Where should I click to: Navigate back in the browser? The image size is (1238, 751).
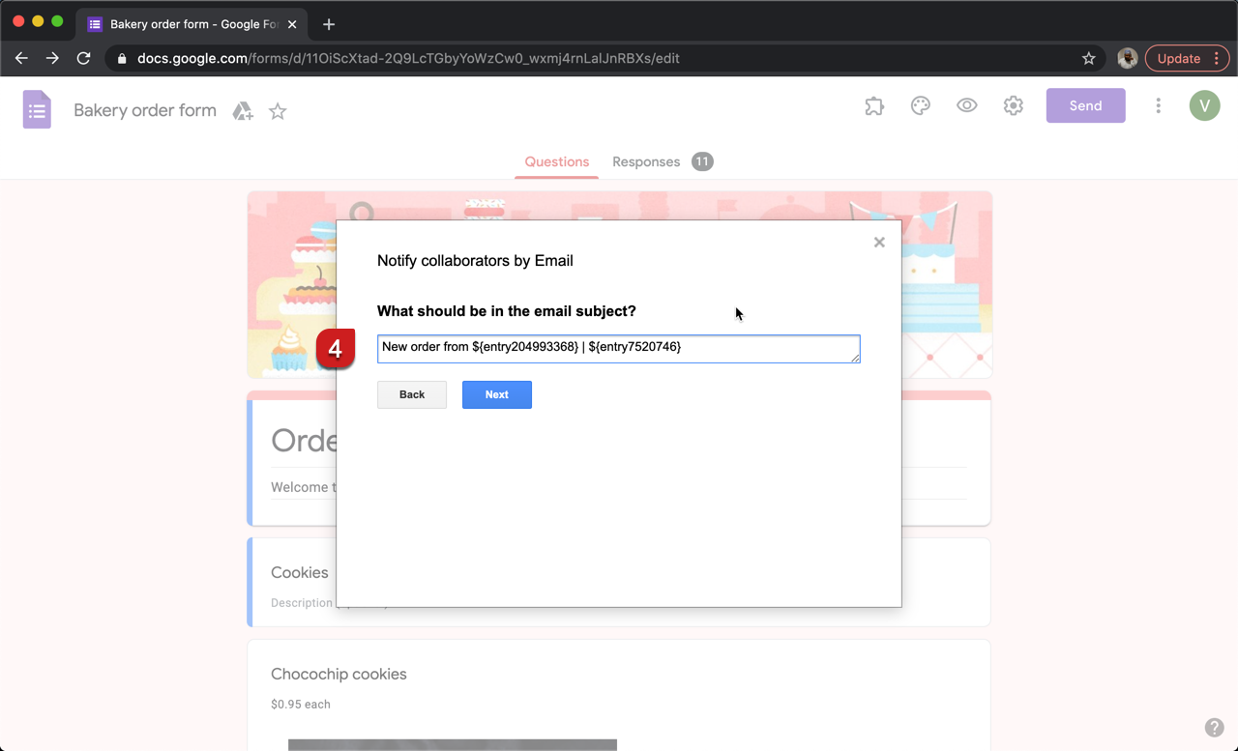tap(21, 58)
